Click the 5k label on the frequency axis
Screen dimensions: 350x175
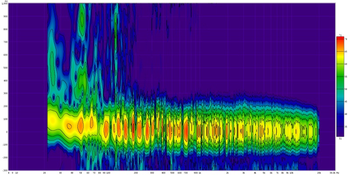tap(264, 173)
